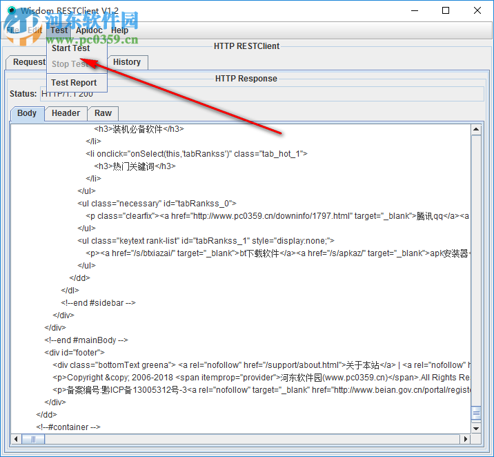Click the line with class="keytext rank-list"
The image size is (494, 457).
pos(206,241)
